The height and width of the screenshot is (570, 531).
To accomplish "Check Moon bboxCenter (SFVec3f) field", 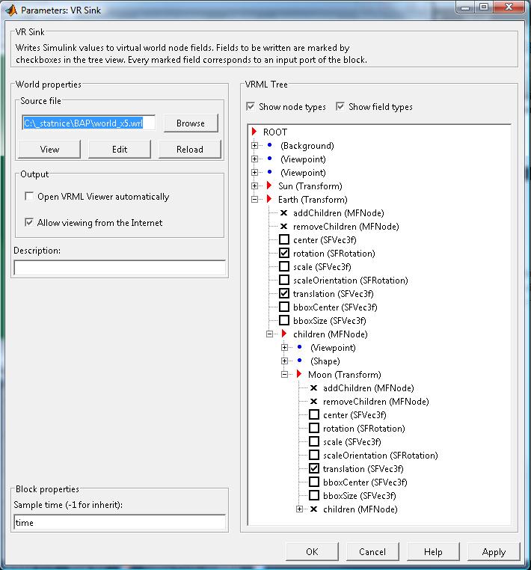I will (314, 482).
